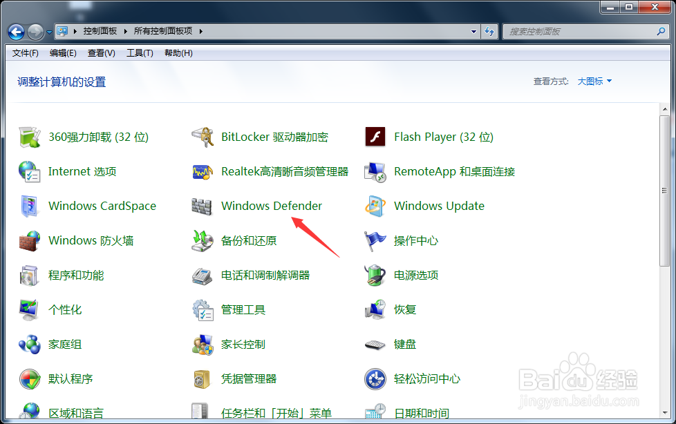Click the 控制面板 breadcrumb segment

coord(100,31)
